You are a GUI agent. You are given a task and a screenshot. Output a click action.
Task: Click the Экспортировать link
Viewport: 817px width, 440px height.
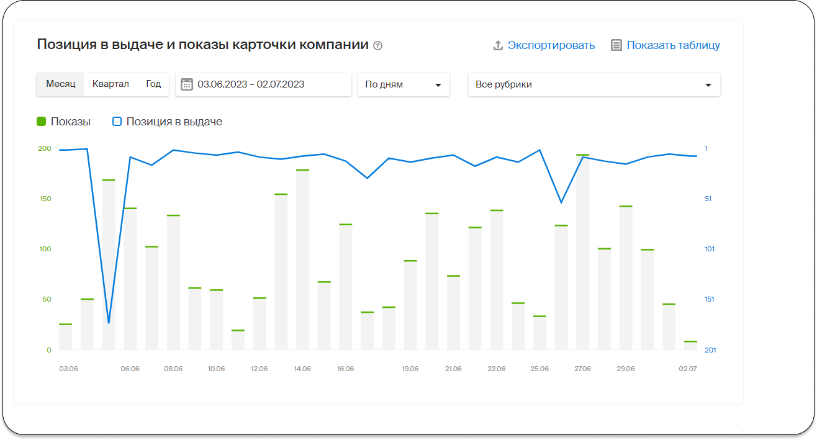tap(551, 45)
